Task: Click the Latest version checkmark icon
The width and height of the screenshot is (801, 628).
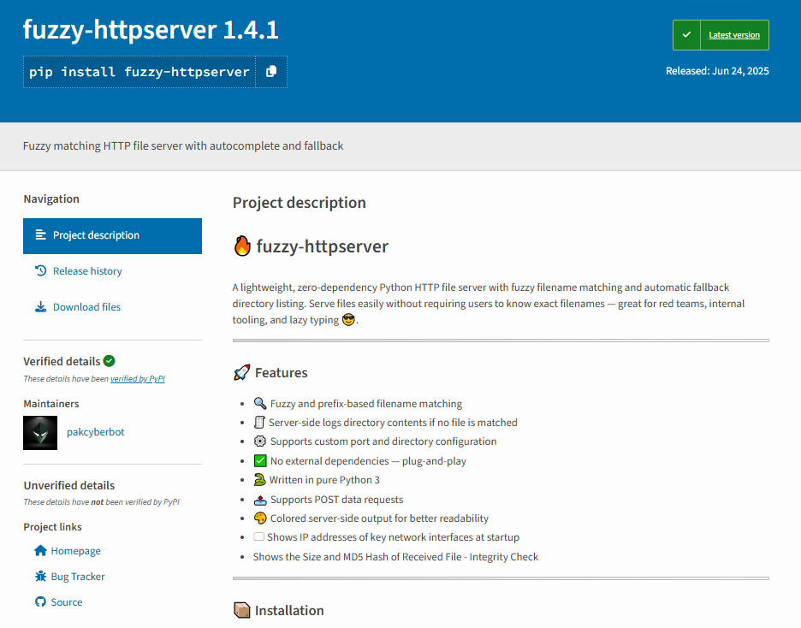Action: pyautogui.click(x=686, y=35)
